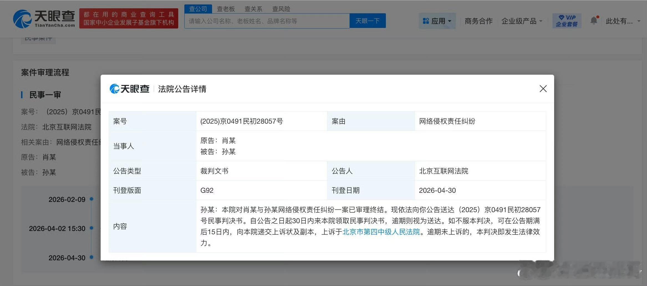Click the company search input field
This screenshot has width=647, height=286.
coord(266,21)
